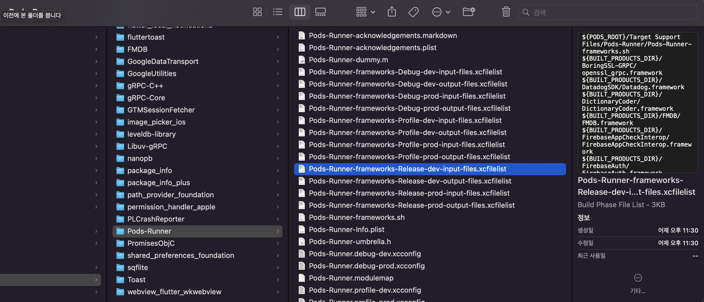This screenshot has height=302, width=704.
Task: Select the PromisesObjC folder
Action: 197,243
